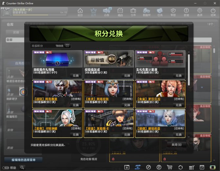Click 兑换 for 【邪皇】芙勒蒂卡
The height and width of the screenshot is (171, 220).
pos(127,135)
